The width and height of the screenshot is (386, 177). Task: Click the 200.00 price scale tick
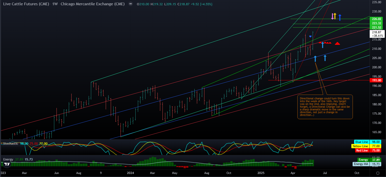[x=376, y=67]
